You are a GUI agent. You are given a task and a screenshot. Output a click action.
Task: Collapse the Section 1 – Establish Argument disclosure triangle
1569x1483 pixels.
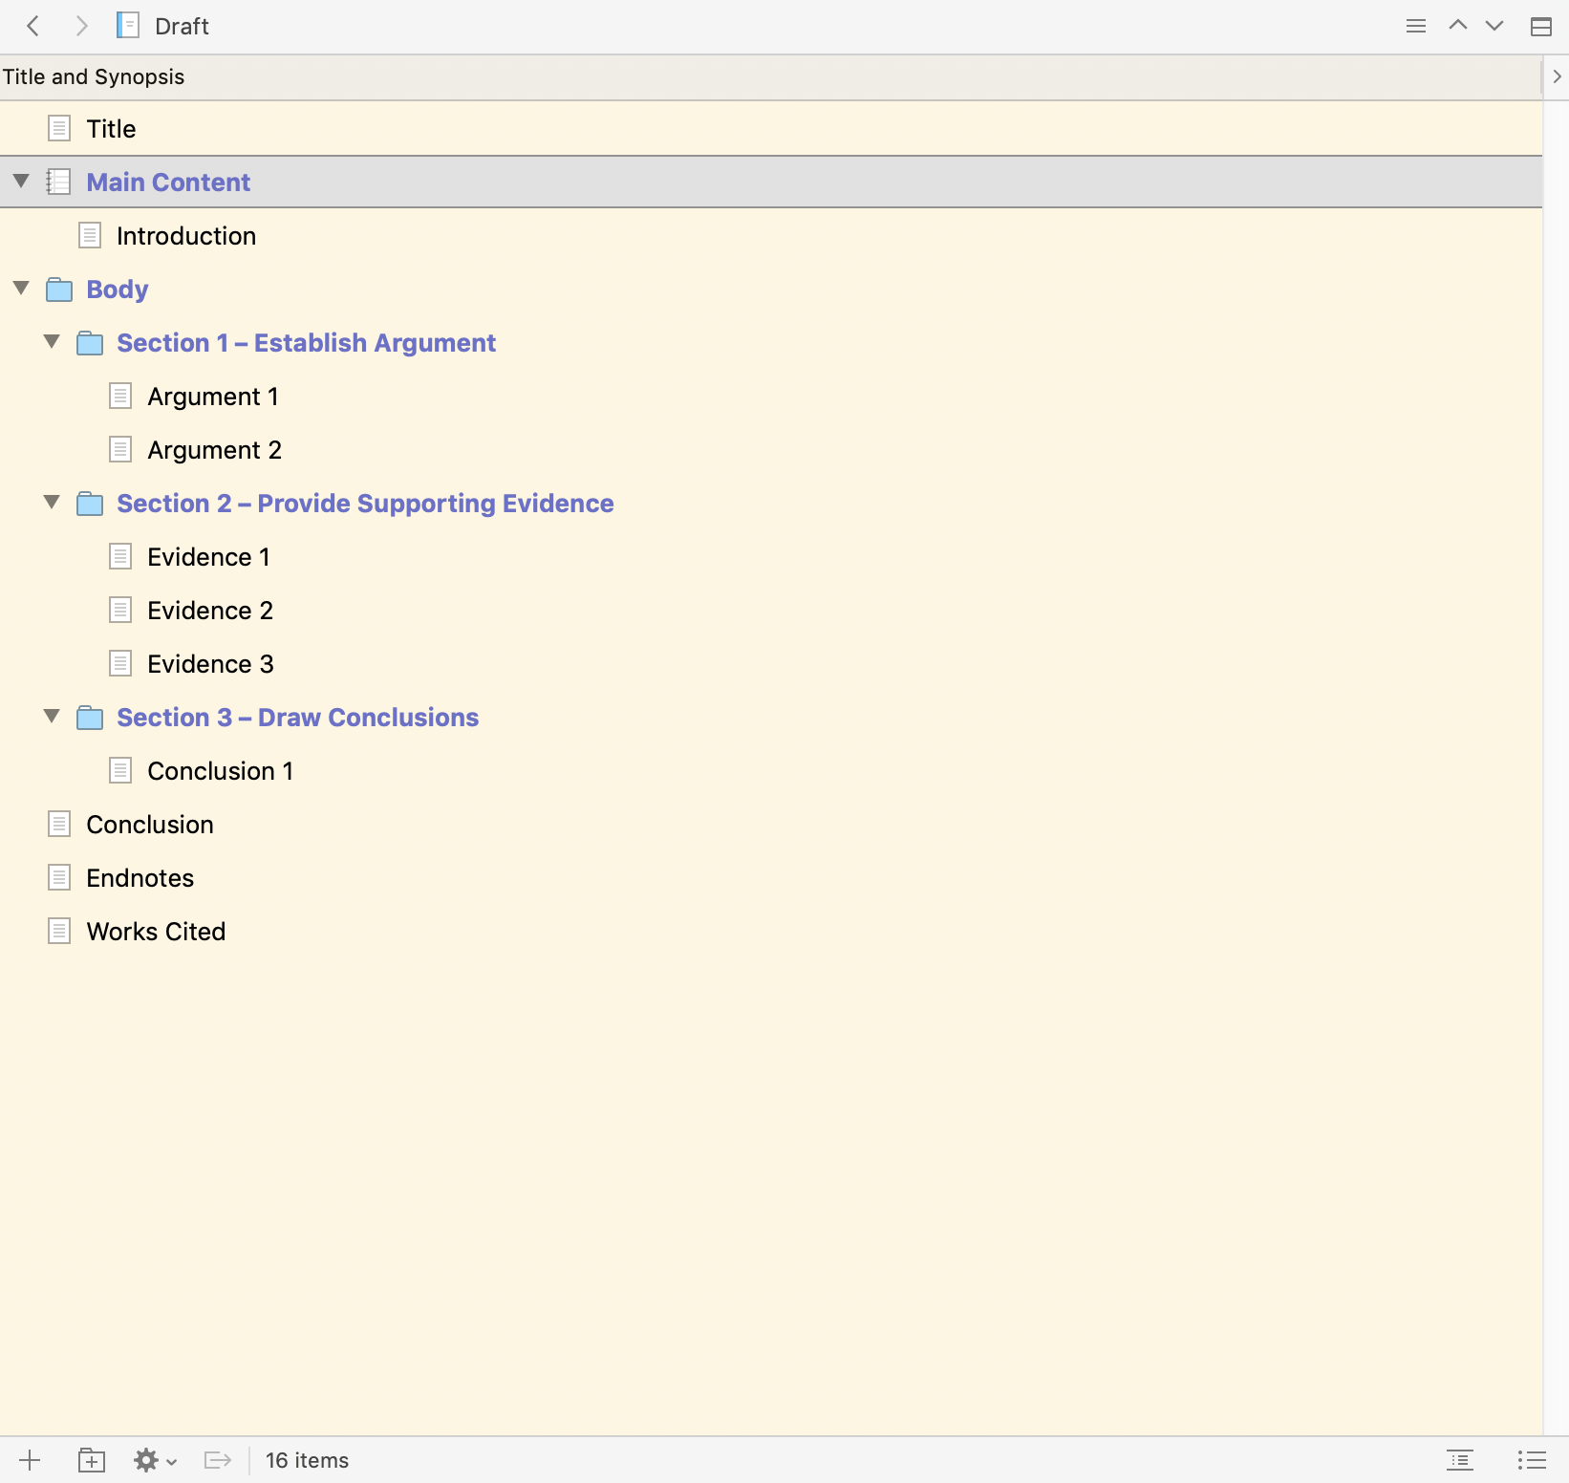tap(52, 341)
